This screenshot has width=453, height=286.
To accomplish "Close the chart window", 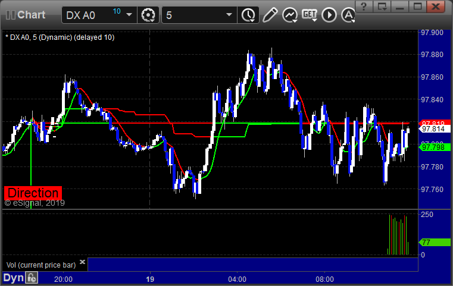I will (436, 7).
